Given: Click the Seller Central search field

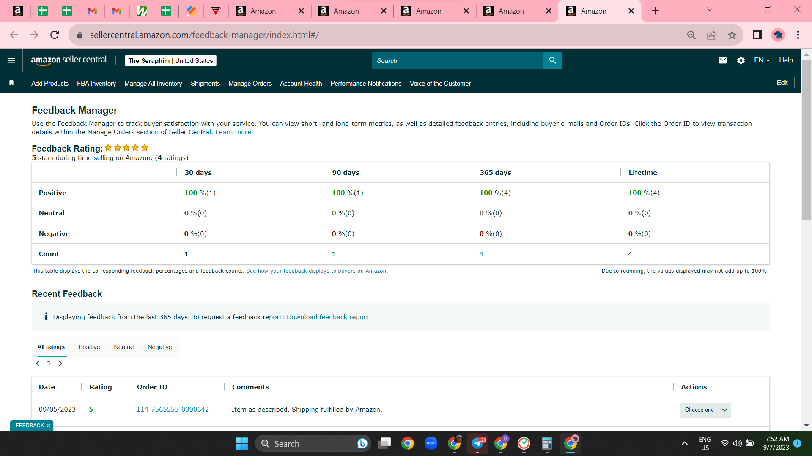Looking at the screenshot, I should (458, 60).
